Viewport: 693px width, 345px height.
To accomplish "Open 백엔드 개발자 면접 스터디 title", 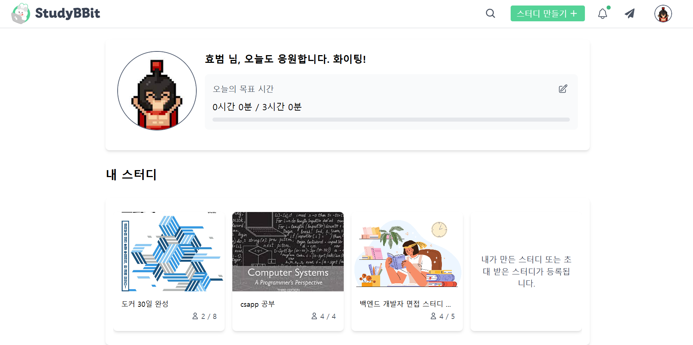I will point(405,304).
